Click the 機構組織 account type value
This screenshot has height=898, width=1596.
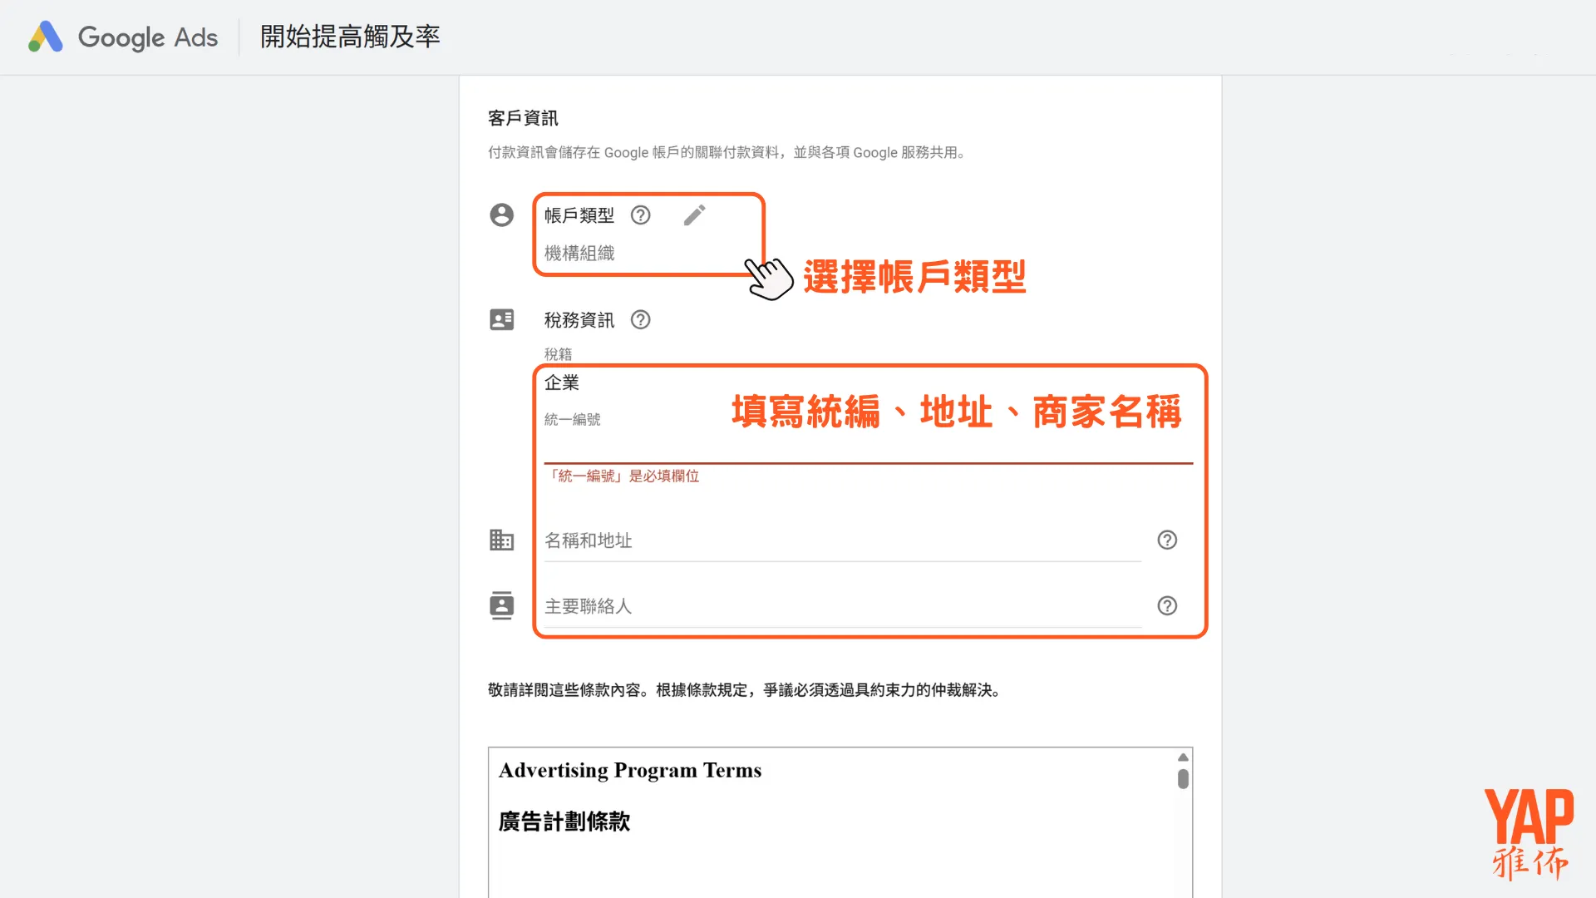578,253
